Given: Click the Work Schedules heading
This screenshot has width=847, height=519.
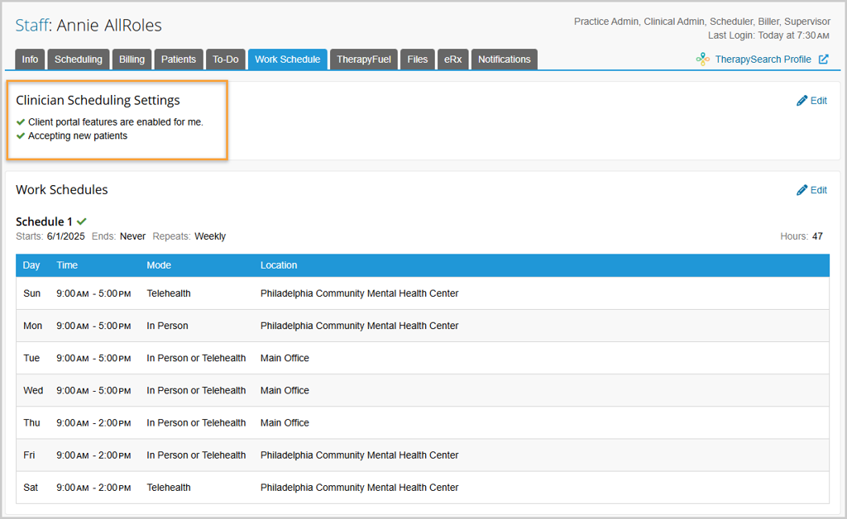Looking at the screenshot, I should coord(61,190).
